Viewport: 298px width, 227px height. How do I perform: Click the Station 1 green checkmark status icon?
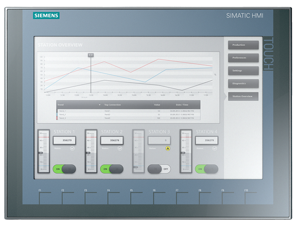click(72, 148)
